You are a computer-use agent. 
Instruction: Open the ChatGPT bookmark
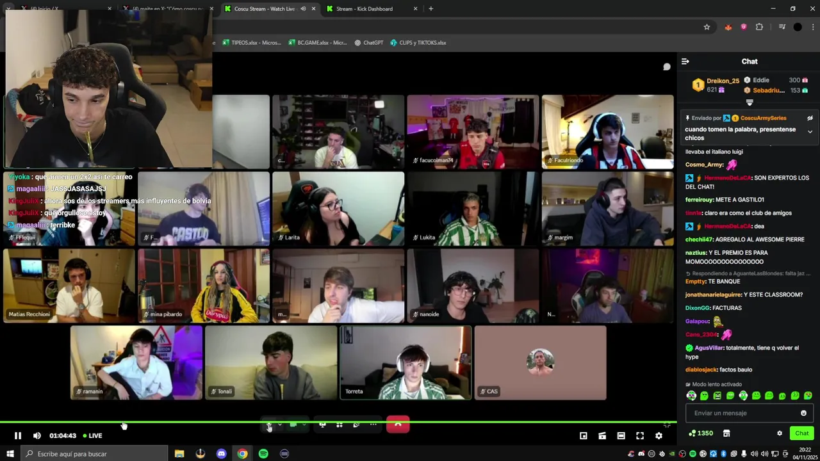pos(368,43)
